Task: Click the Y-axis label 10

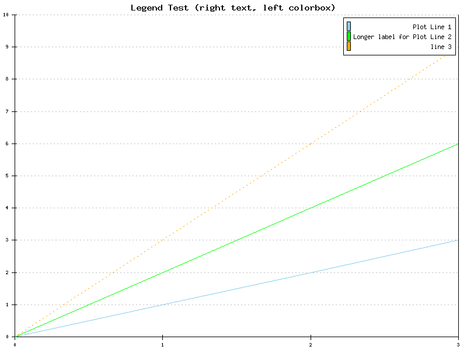Action: [6, 15]
